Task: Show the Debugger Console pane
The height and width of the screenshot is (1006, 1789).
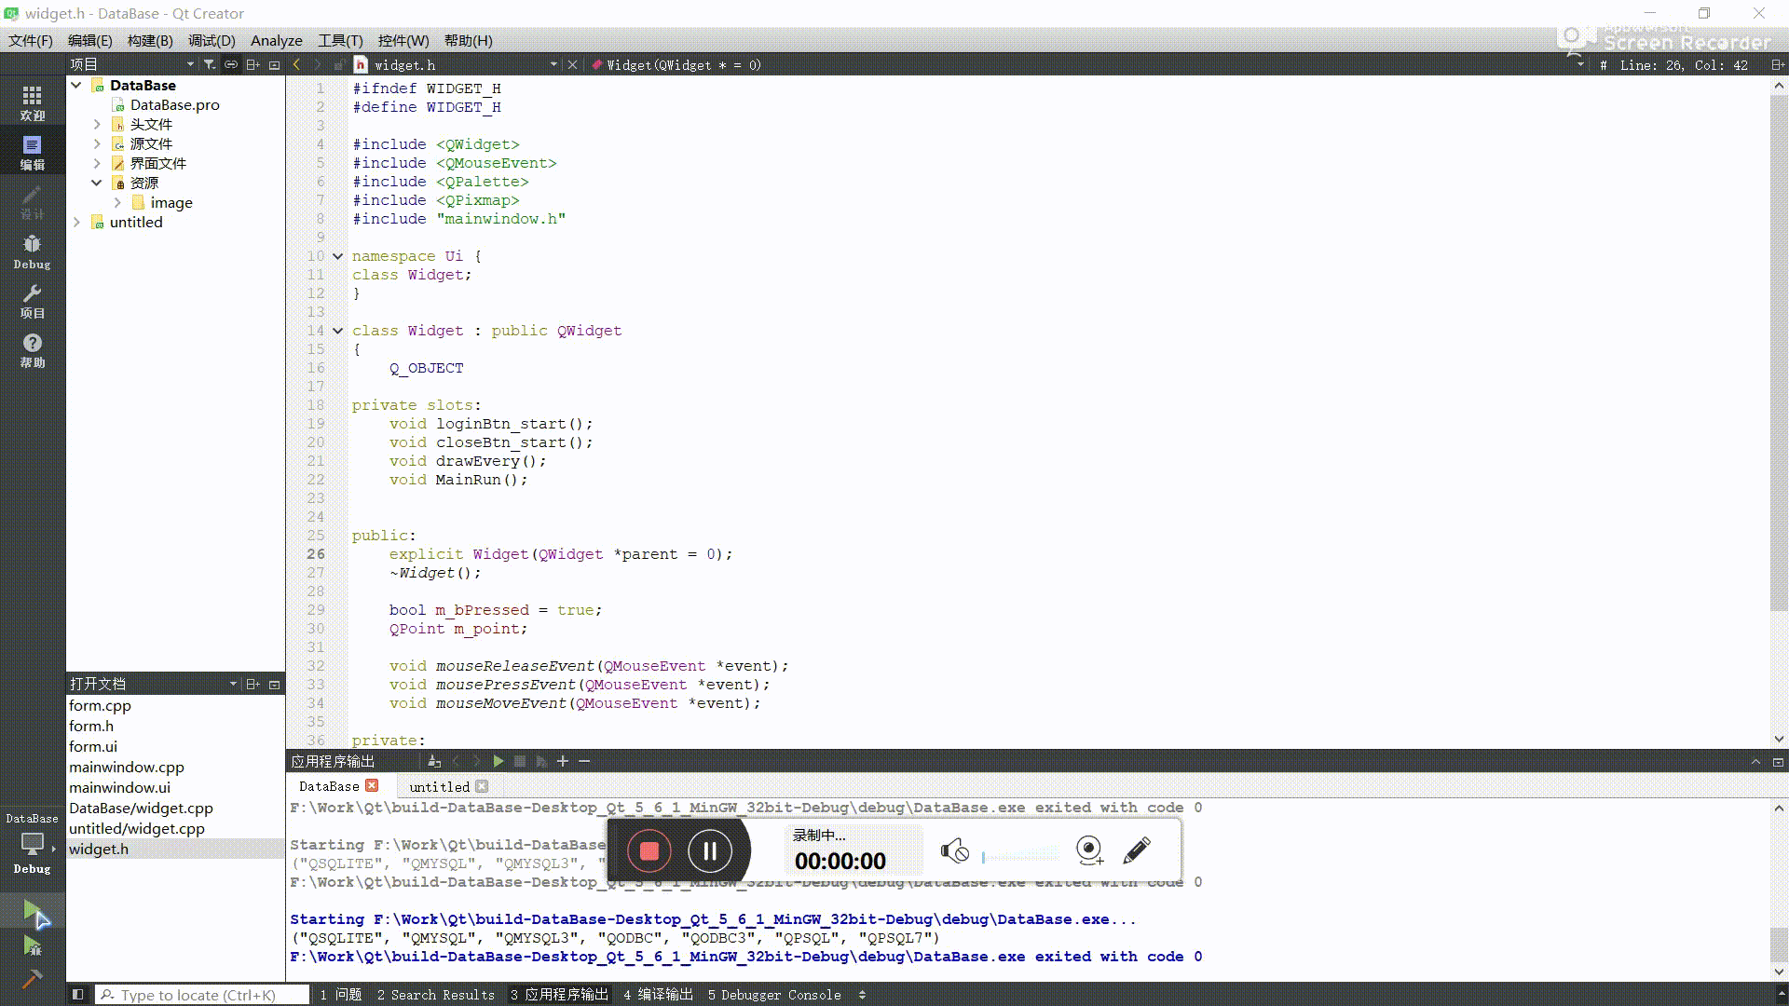Action: pyautogui.click(x=774, y=995)
